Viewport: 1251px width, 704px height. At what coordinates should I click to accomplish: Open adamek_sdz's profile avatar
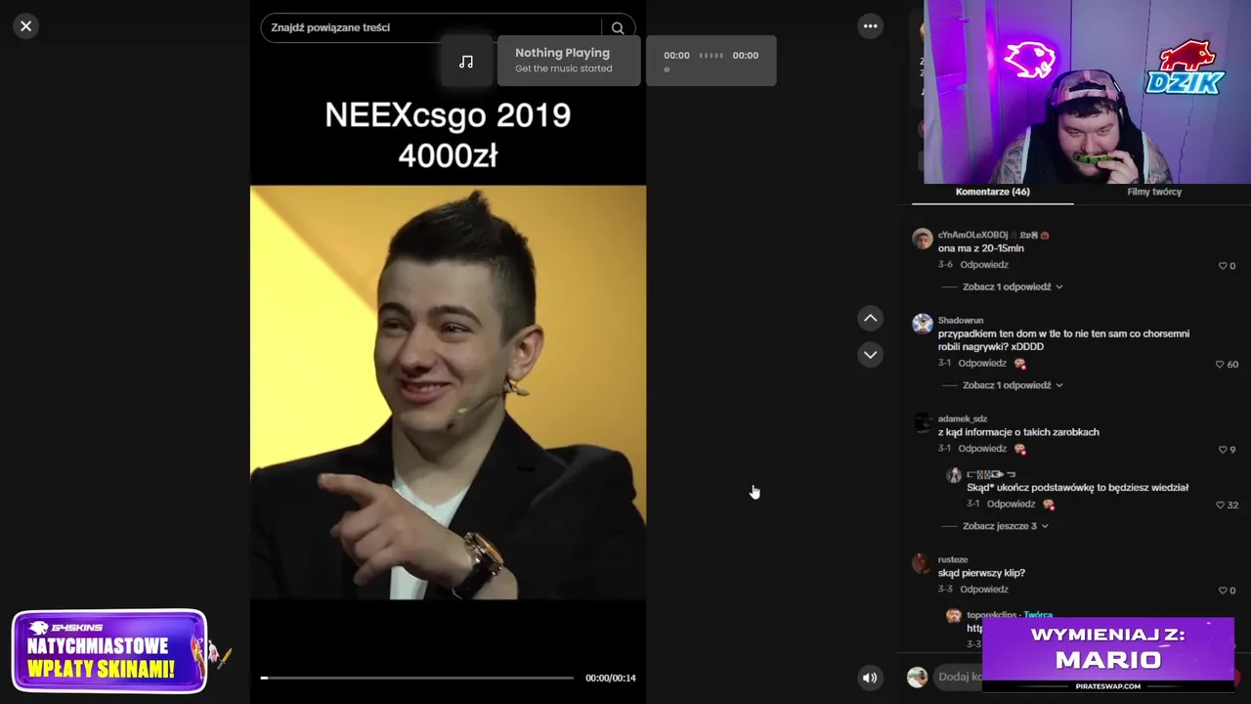(x=923, y=422)
